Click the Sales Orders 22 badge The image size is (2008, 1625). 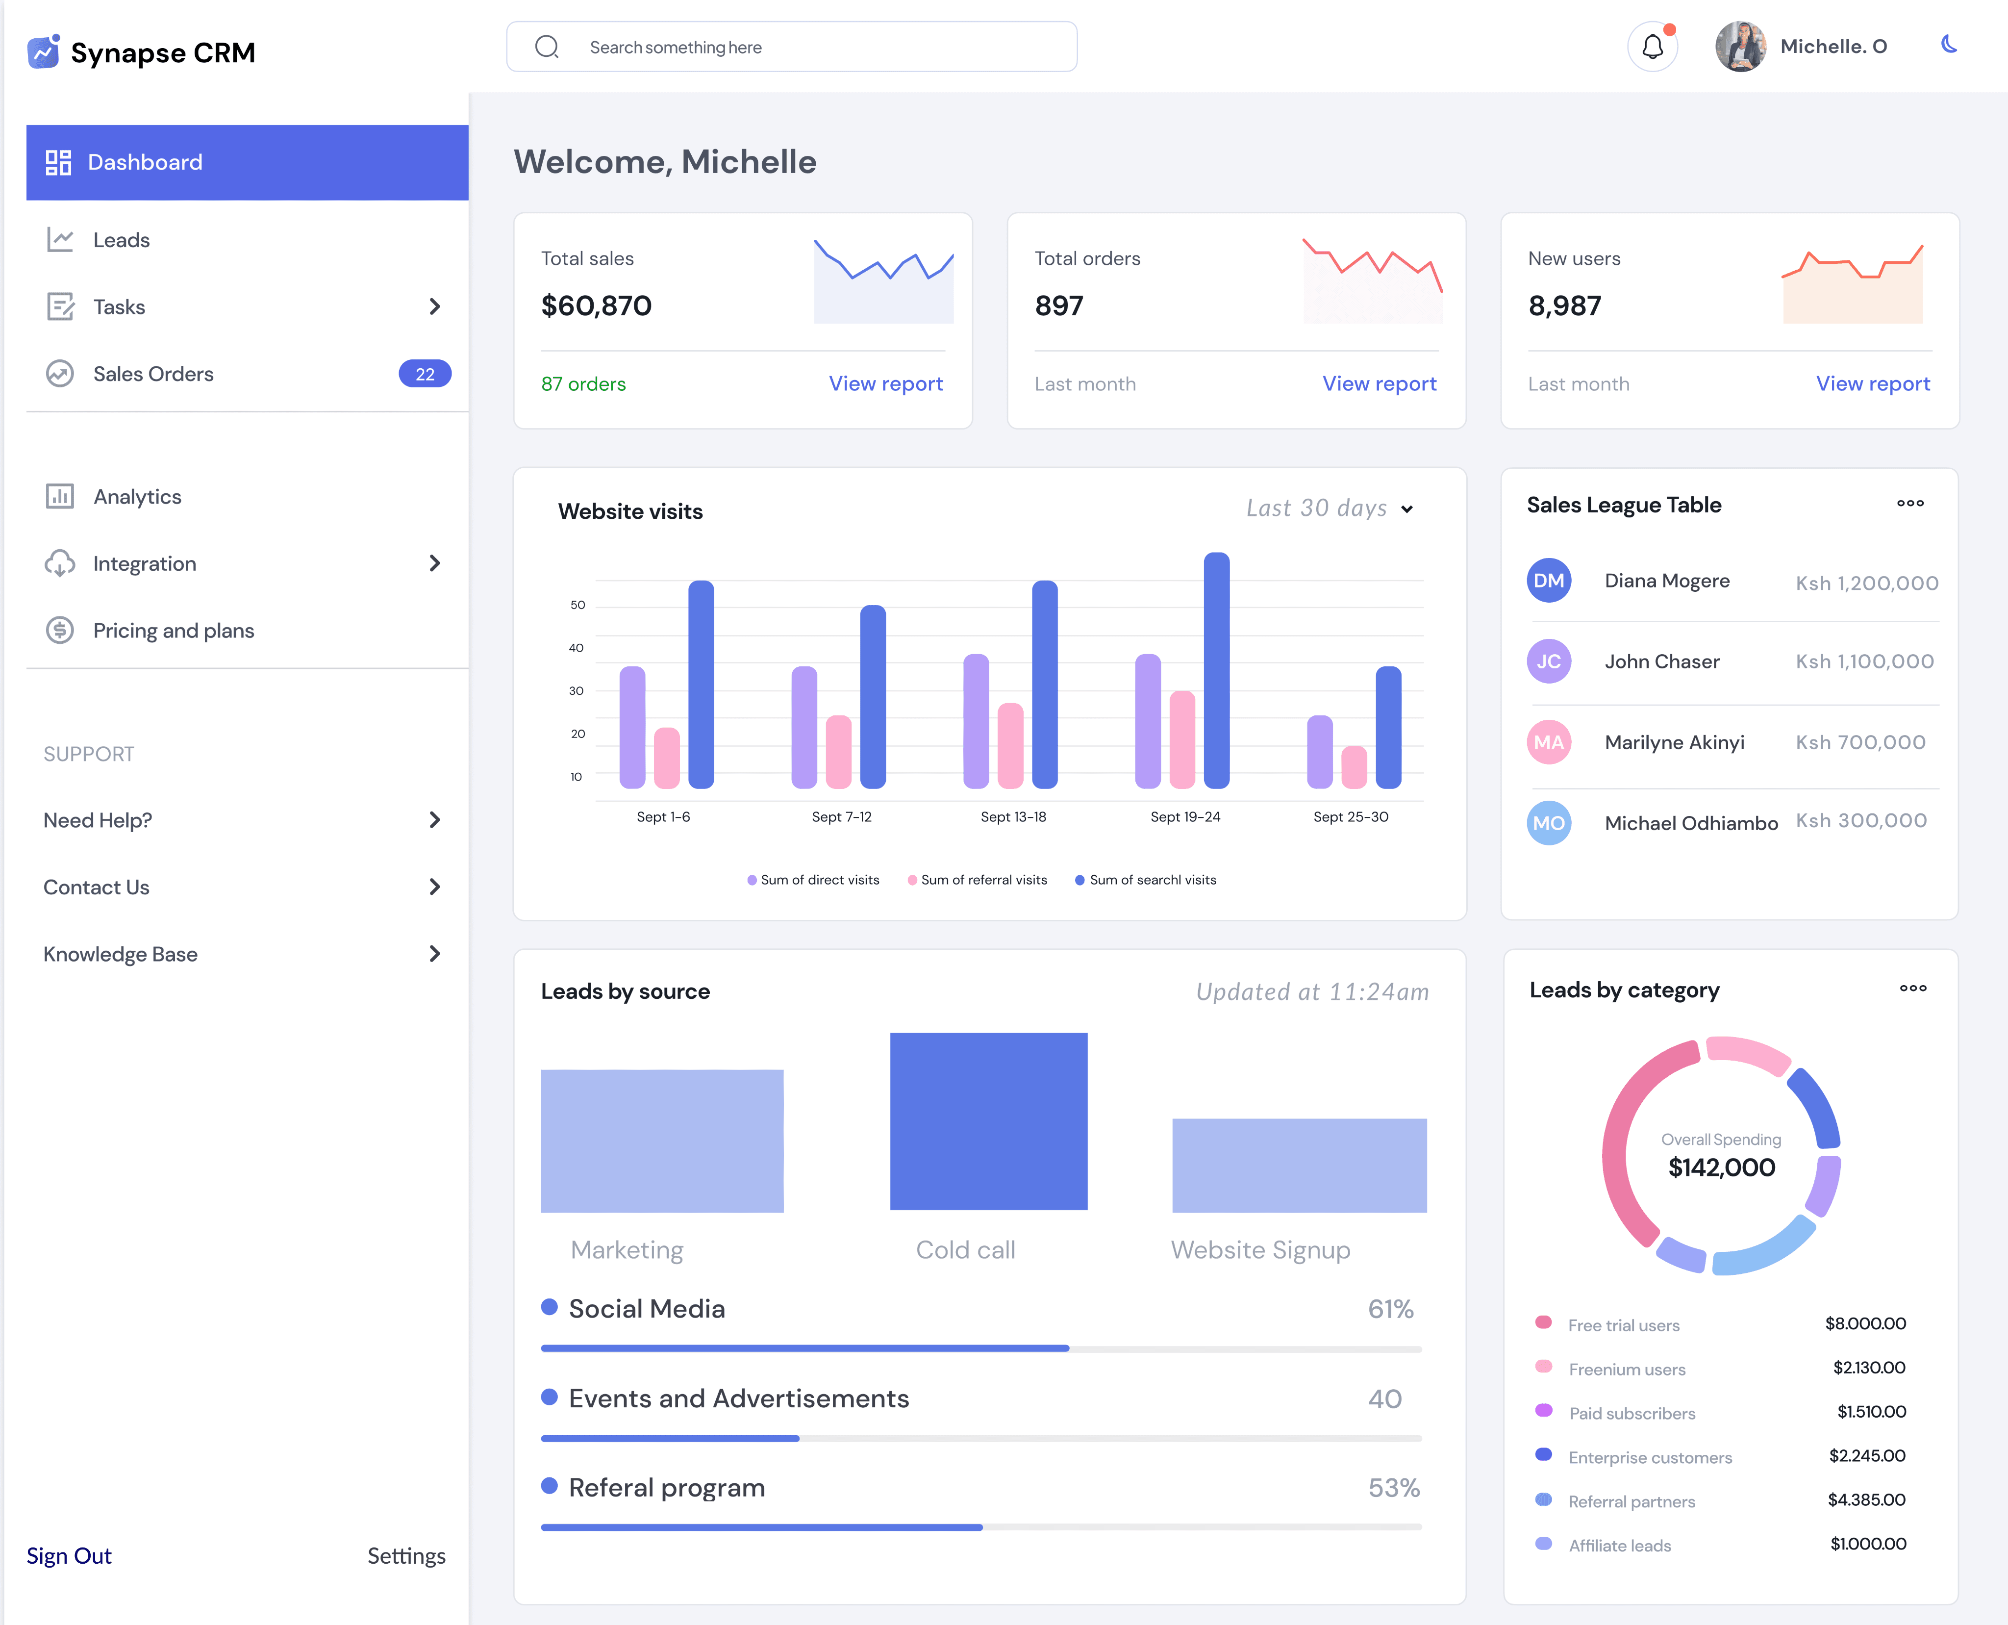tap(425, 374)
